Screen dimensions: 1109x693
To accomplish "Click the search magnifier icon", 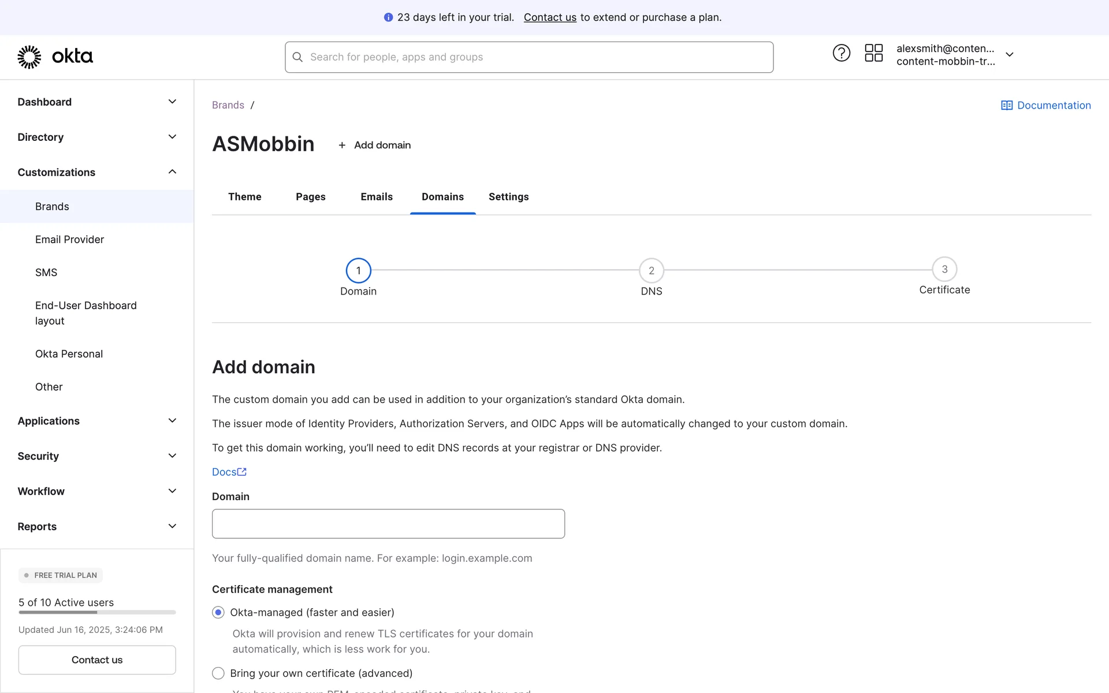I will pyautogui.click(x=298, y=57).
